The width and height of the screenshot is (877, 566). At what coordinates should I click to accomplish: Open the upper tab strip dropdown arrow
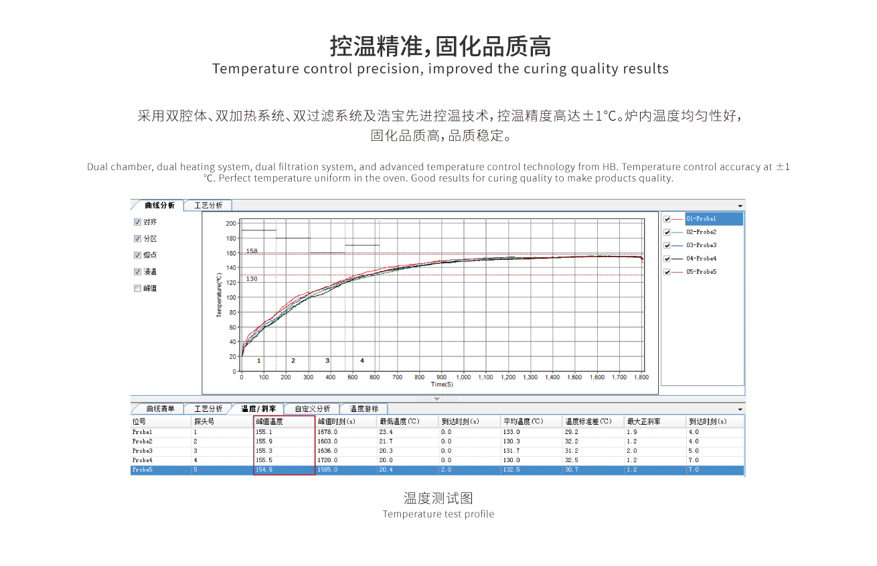pyautogui.click(x=740, y=206)
